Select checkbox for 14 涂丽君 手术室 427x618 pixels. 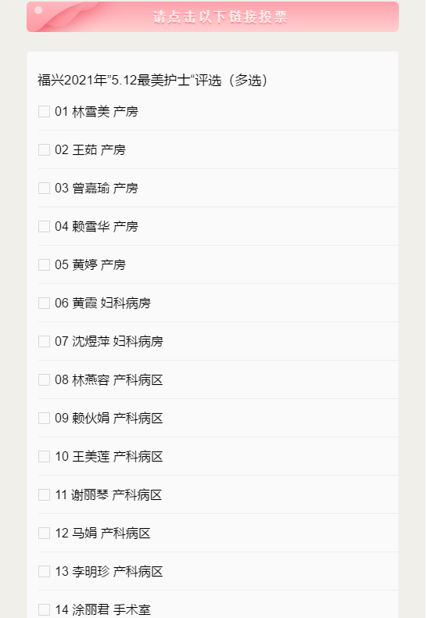coord(44,609)
